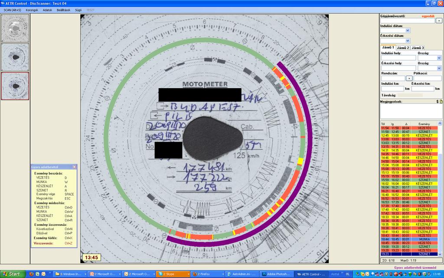Click the Érkezési hely input field
Screen dimensions: 444x278
point(398,68)
